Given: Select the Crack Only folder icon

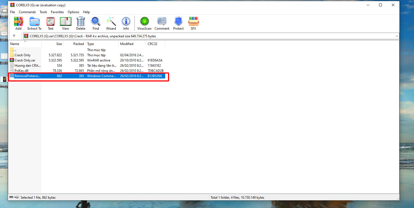Looking at the screenshot, I should (12, 55).
